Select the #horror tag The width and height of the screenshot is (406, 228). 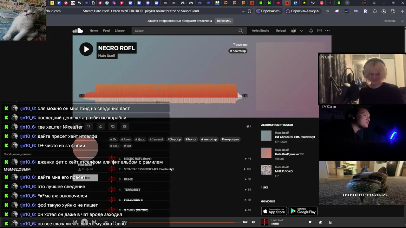click(x=191, y=139)
